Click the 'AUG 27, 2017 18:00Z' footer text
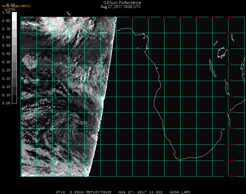The height and width of the screenshot is (194, 246). [141, 192]
